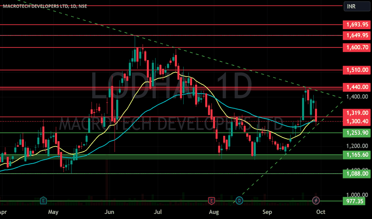The height and width of the screenshot is (219, 372).
Task: Click the current price label 1,300.40
Action: pos(356,121)
